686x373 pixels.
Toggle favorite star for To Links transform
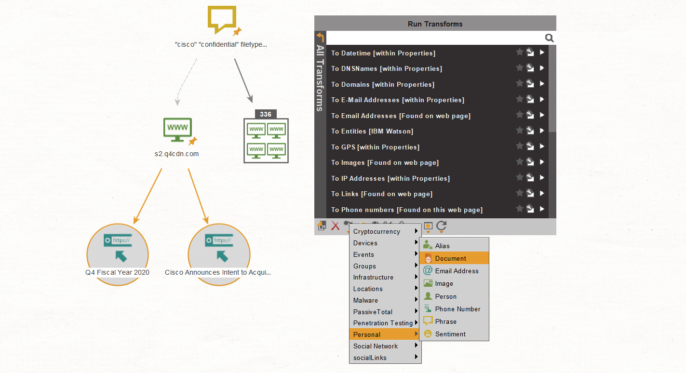519,193
